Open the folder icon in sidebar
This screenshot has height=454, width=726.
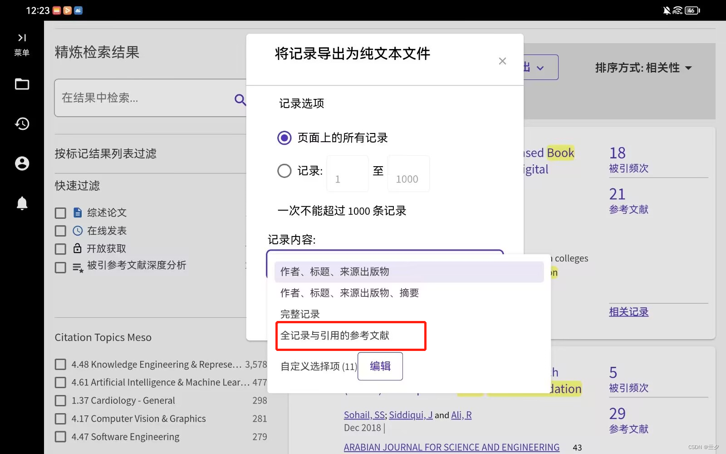click(22, 84)
